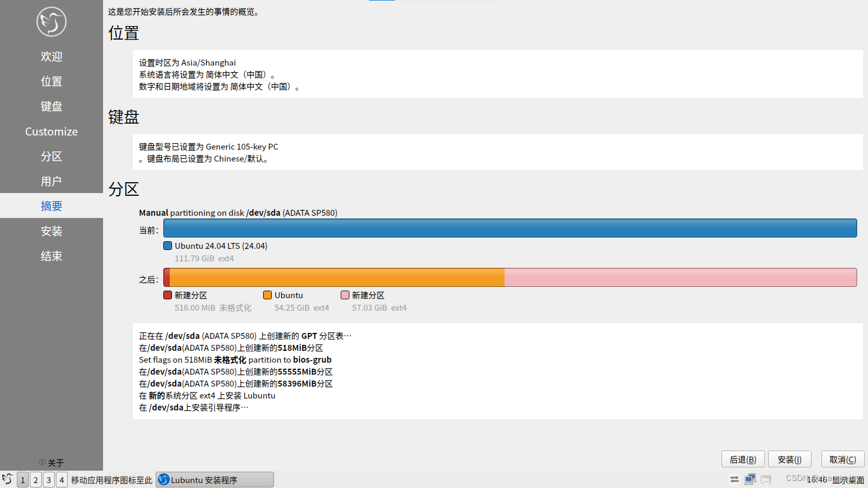Click the '当前:' label
Screen dimensions: 868x488
tap(149, 230)
